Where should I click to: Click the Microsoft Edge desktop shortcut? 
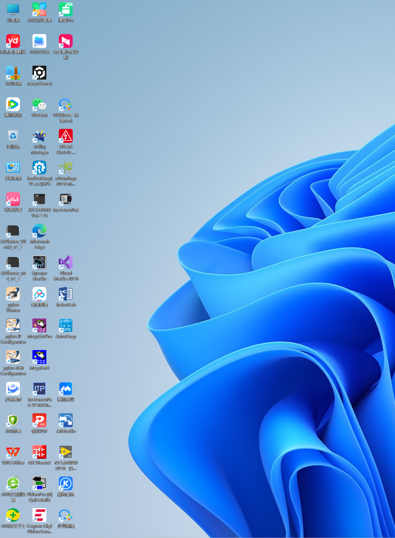tap(39, 231)
